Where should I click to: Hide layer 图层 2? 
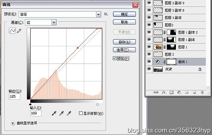click(x=149, y=54)
